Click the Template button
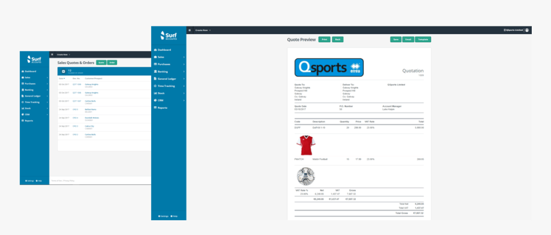The width and height of the screenshot is (551, 235). click(x=423, y=40)
